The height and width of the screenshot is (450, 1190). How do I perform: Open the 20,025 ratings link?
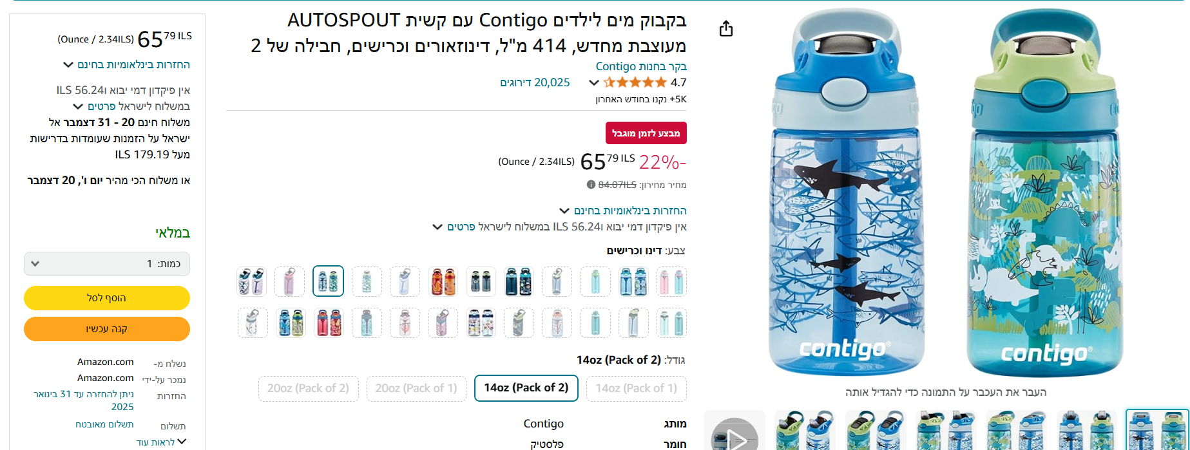point(535,82)
